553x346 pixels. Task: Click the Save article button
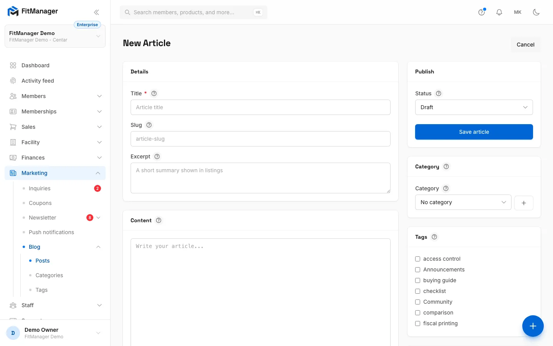[x=474, y=132]
